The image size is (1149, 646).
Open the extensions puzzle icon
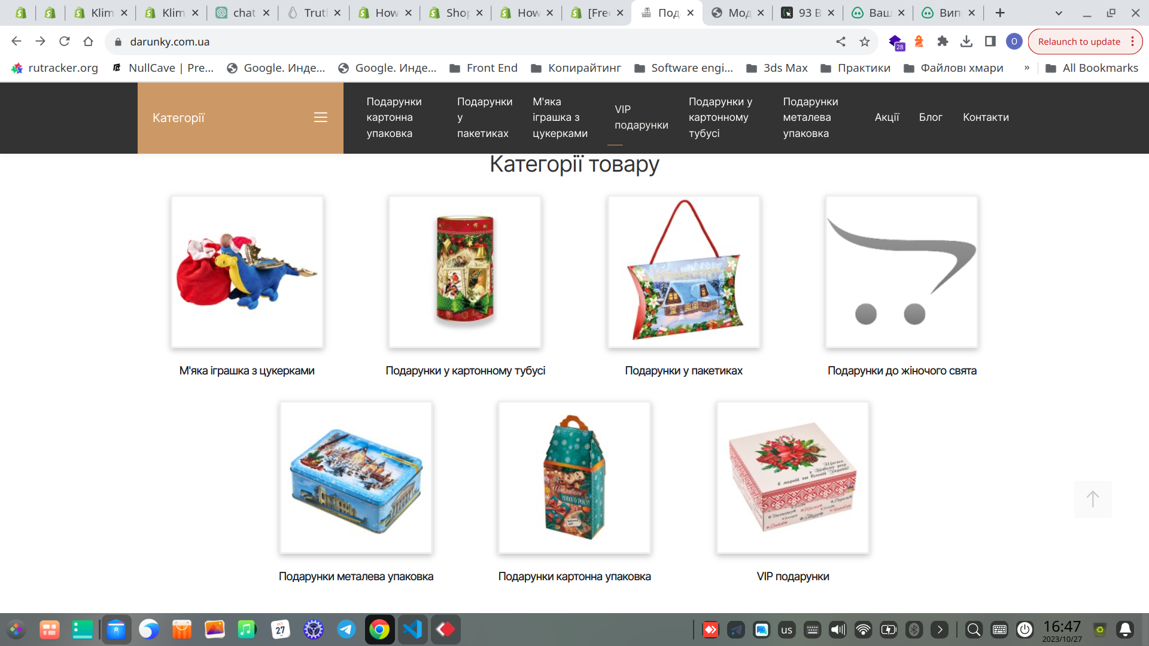[943, 41]
